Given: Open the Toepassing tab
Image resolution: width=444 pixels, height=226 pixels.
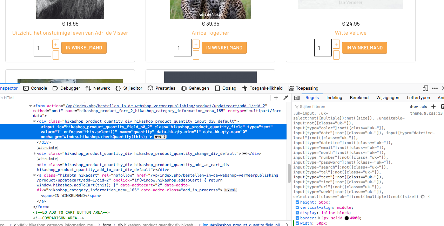Looking at the screenshot, I should [303, 88].
